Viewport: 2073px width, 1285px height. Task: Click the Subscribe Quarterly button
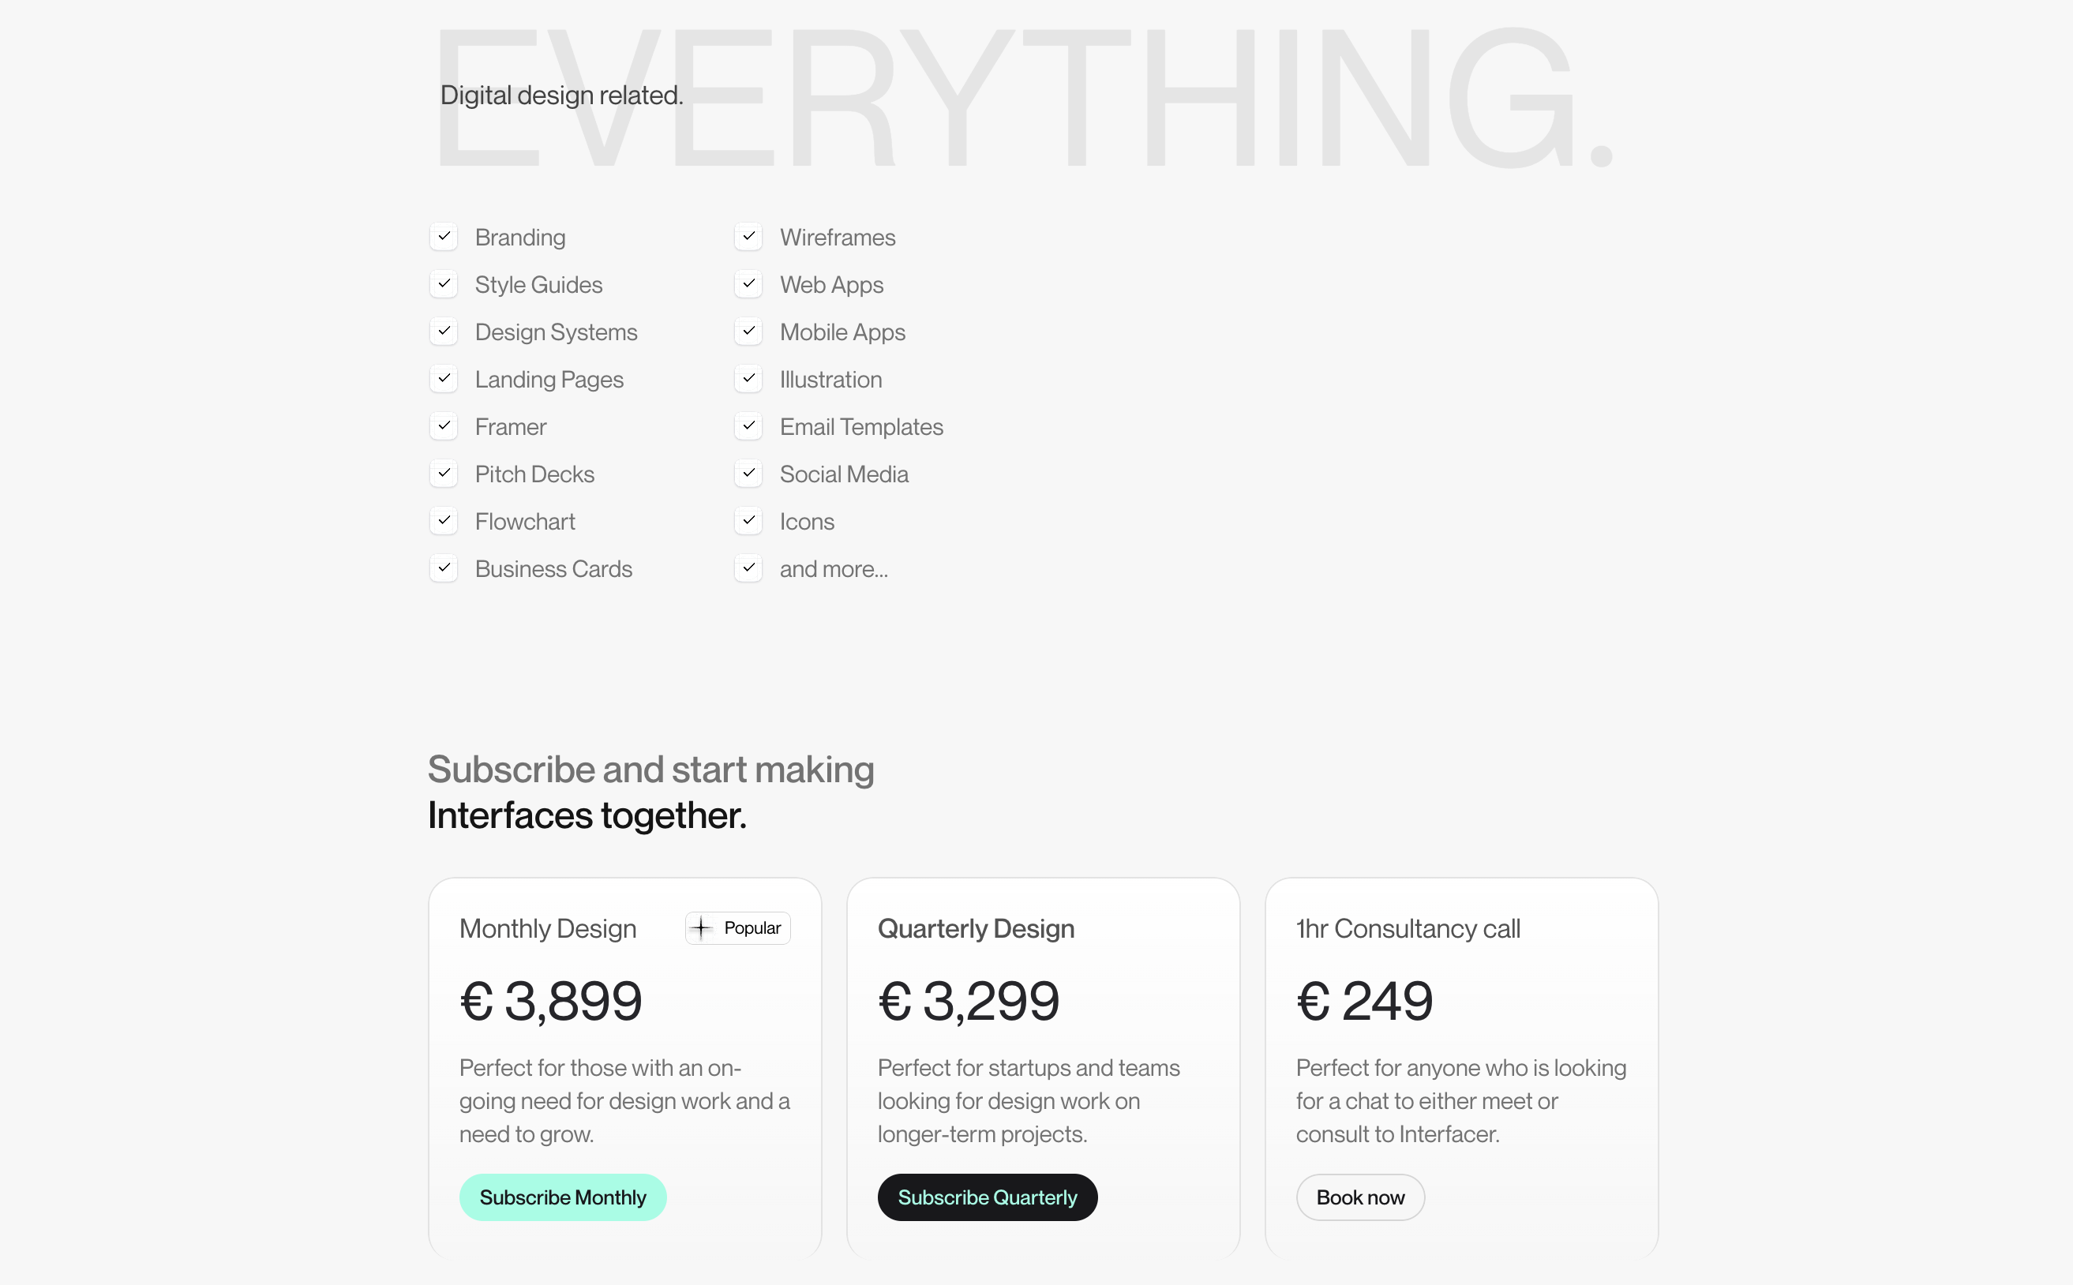pos(988,1197)
